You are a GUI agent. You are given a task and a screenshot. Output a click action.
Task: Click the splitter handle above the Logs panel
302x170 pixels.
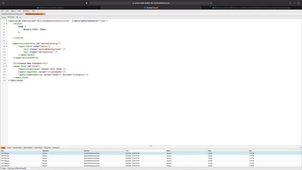pos(151,146)
